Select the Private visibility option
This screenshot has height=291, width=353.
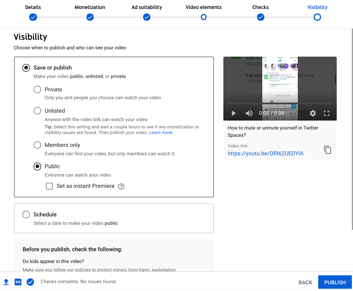tap(37, 89)
